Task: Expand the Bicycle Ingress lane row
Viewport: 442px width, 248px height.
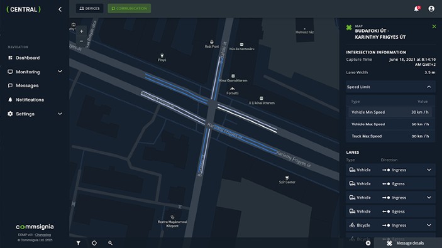Action: [x=429, y=225]
